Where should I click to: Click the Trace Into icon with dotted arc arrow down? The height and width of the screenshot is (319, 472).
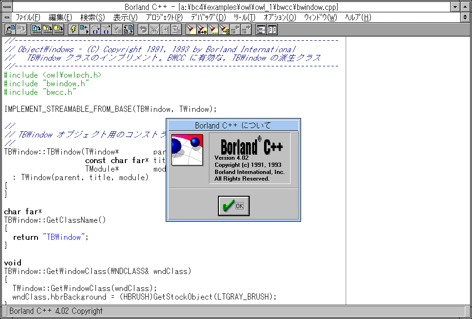point(95,29)
